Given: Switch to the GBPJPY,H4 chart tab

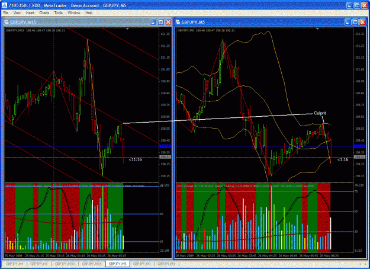Looking at the screenshot, I should (x=14, y=264).
